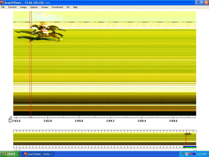
Task: Click the 2:04.4 mark on time ruler
Action: pos(142,121)
